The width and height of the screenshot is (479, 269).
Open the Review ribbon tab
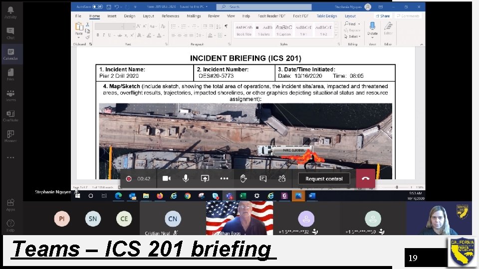point(214,16)
